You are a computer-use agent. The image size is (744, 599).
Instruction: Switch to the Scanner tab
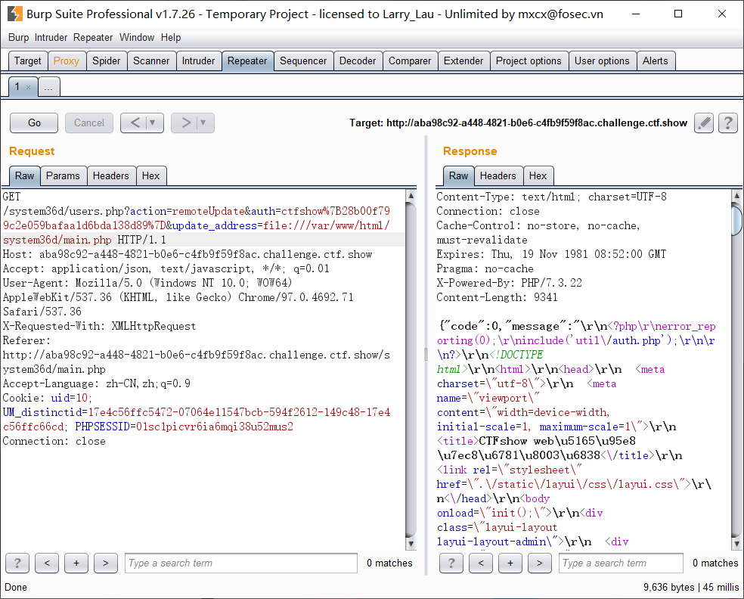point(151,61)
